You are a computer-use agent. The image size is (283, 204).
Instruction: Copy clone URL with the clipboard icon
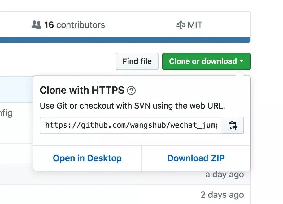233,126
